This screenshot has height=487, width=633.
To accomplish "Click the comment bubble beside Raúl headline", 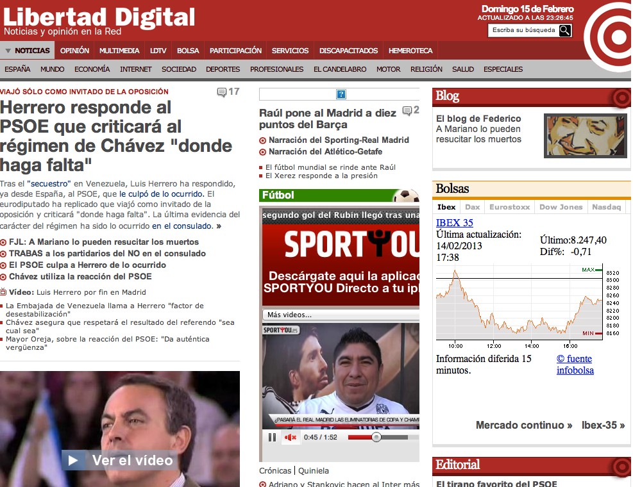I will (407, 111).
